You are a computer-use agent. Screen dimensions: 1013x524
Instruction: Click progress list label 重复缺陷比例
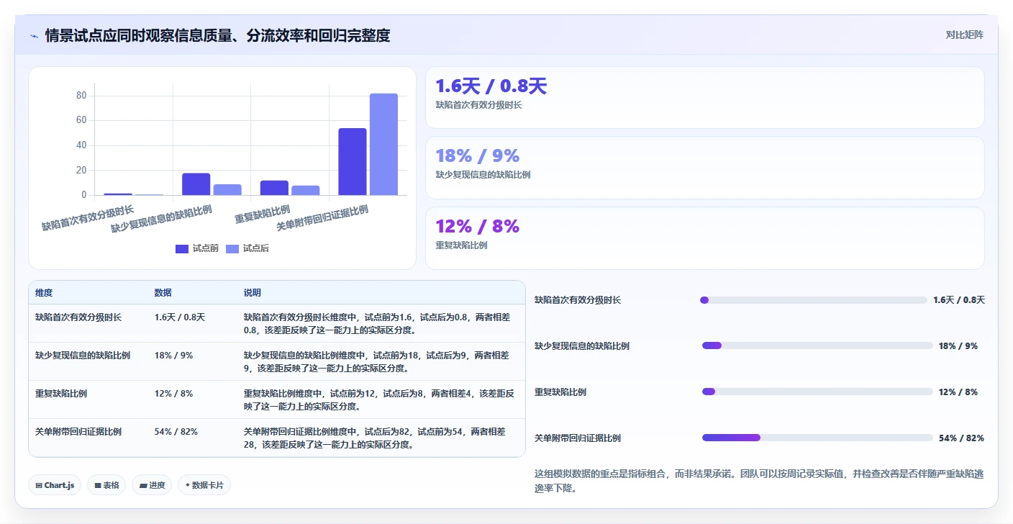560,392
